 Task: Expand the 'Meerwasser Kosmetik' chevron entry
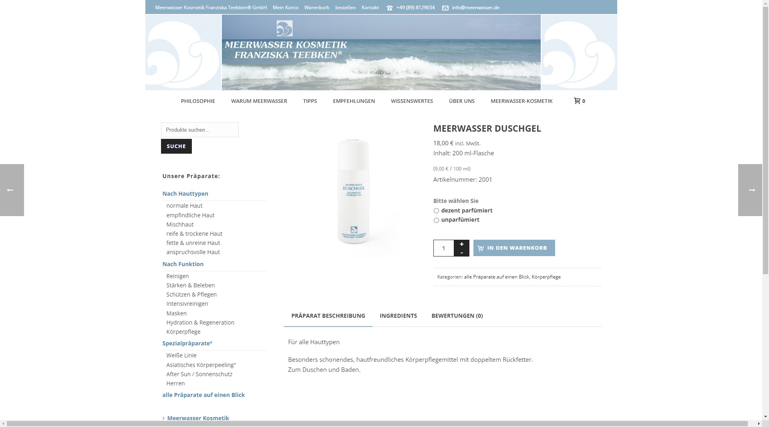point(163,418)
